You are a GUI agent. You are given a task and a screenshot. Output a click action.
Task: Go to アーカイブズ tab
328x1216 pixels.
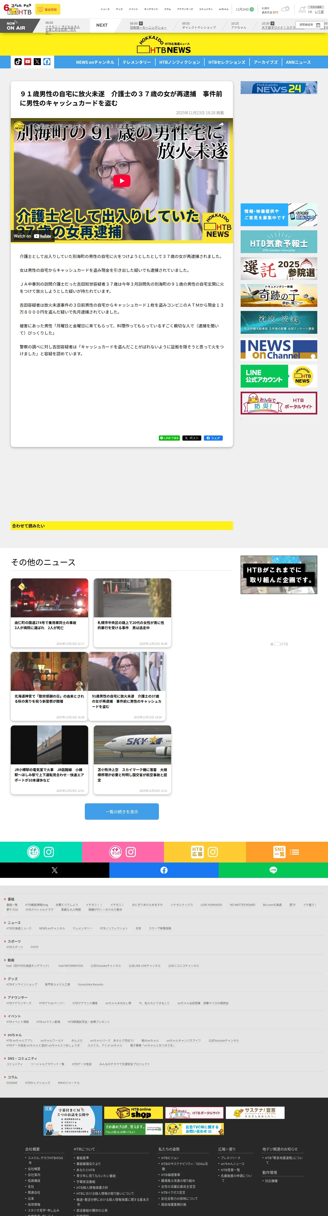click(x=266, y=62)
